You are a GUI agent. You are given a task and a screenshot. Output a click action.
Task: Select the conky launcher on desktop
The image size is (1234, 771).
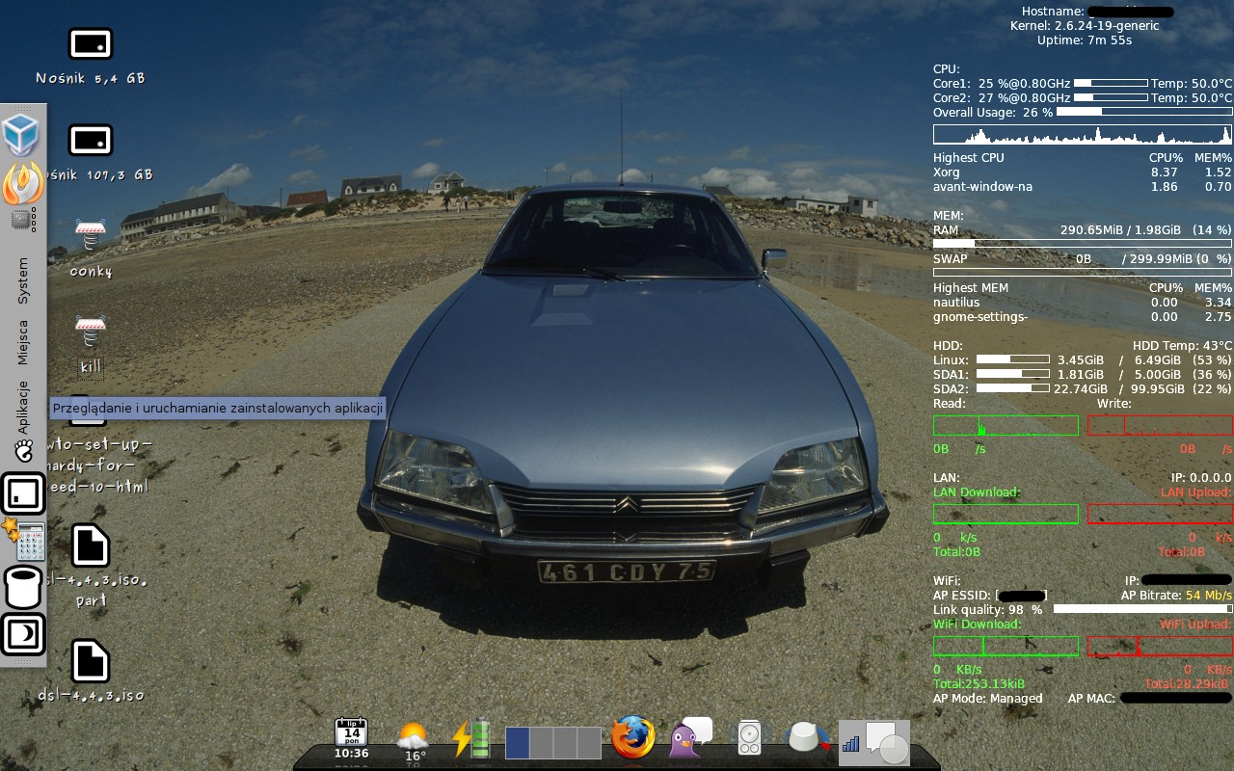[91, 236]
